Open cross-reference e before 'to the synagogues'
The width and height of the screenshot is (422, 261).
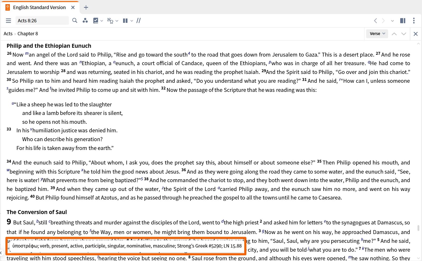(x=325, y=221)
